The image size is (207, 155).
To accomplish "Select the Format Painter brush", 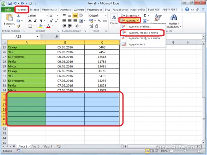I will click(x=18, y=26).
